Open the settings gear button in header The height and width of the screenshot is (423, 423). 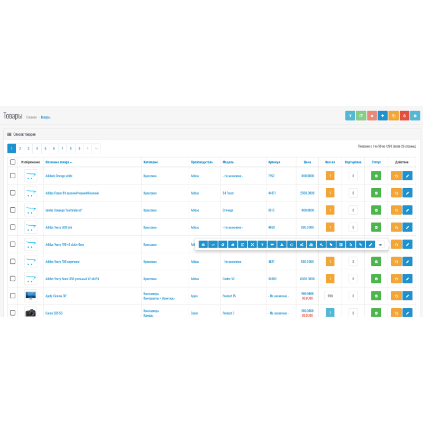click(416, 116)
